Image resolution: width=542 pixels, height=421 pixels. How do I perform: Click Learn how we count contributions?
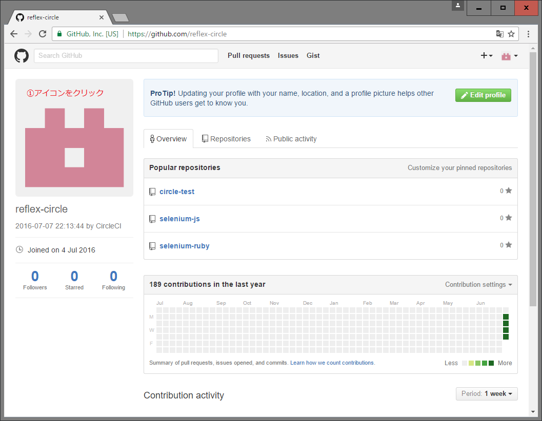(332, 363)
